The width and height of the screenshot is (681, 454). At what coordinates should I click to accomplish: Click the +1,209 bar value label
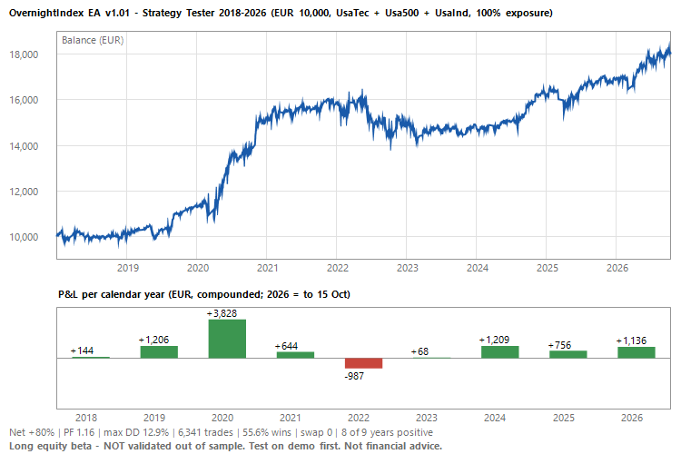(x=494, y=340)
